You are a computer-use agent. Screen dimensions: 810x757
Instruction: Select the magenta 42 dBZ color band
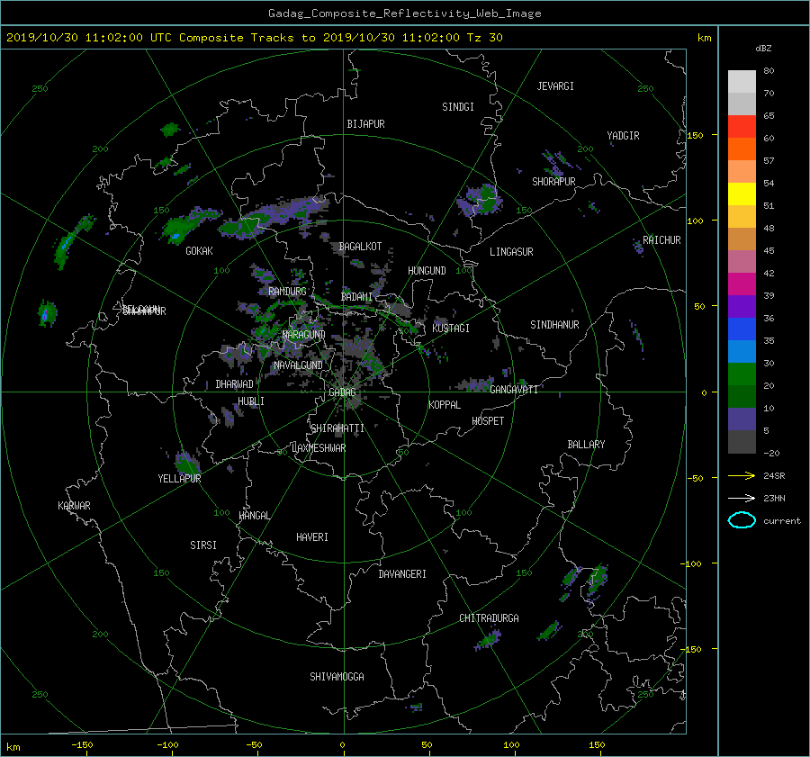(x=742, y=284)
